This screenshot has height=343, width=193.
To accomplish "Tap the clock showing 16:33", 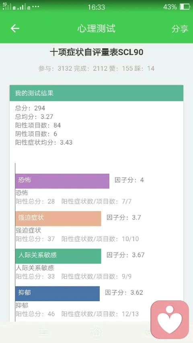I will click(96, 7).
